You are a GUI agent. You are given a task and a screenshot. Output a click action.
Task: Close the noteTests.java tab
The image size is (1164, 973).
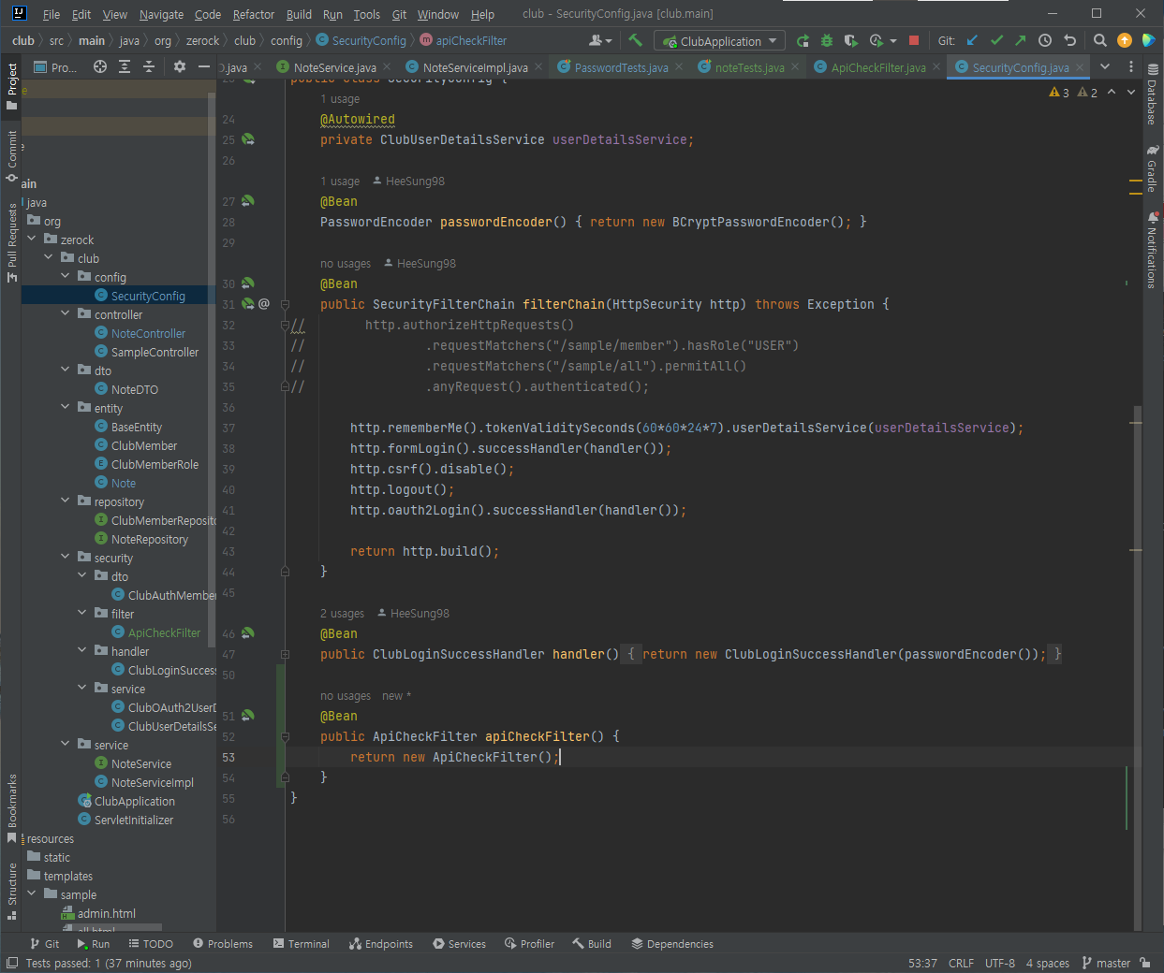tap(795, 66)
